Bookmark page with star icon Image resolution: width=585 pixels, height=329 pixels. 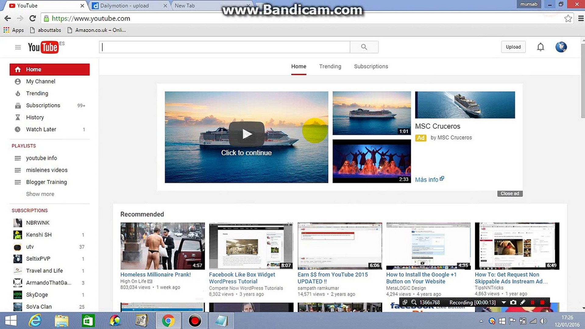click(x=568, y=19)
